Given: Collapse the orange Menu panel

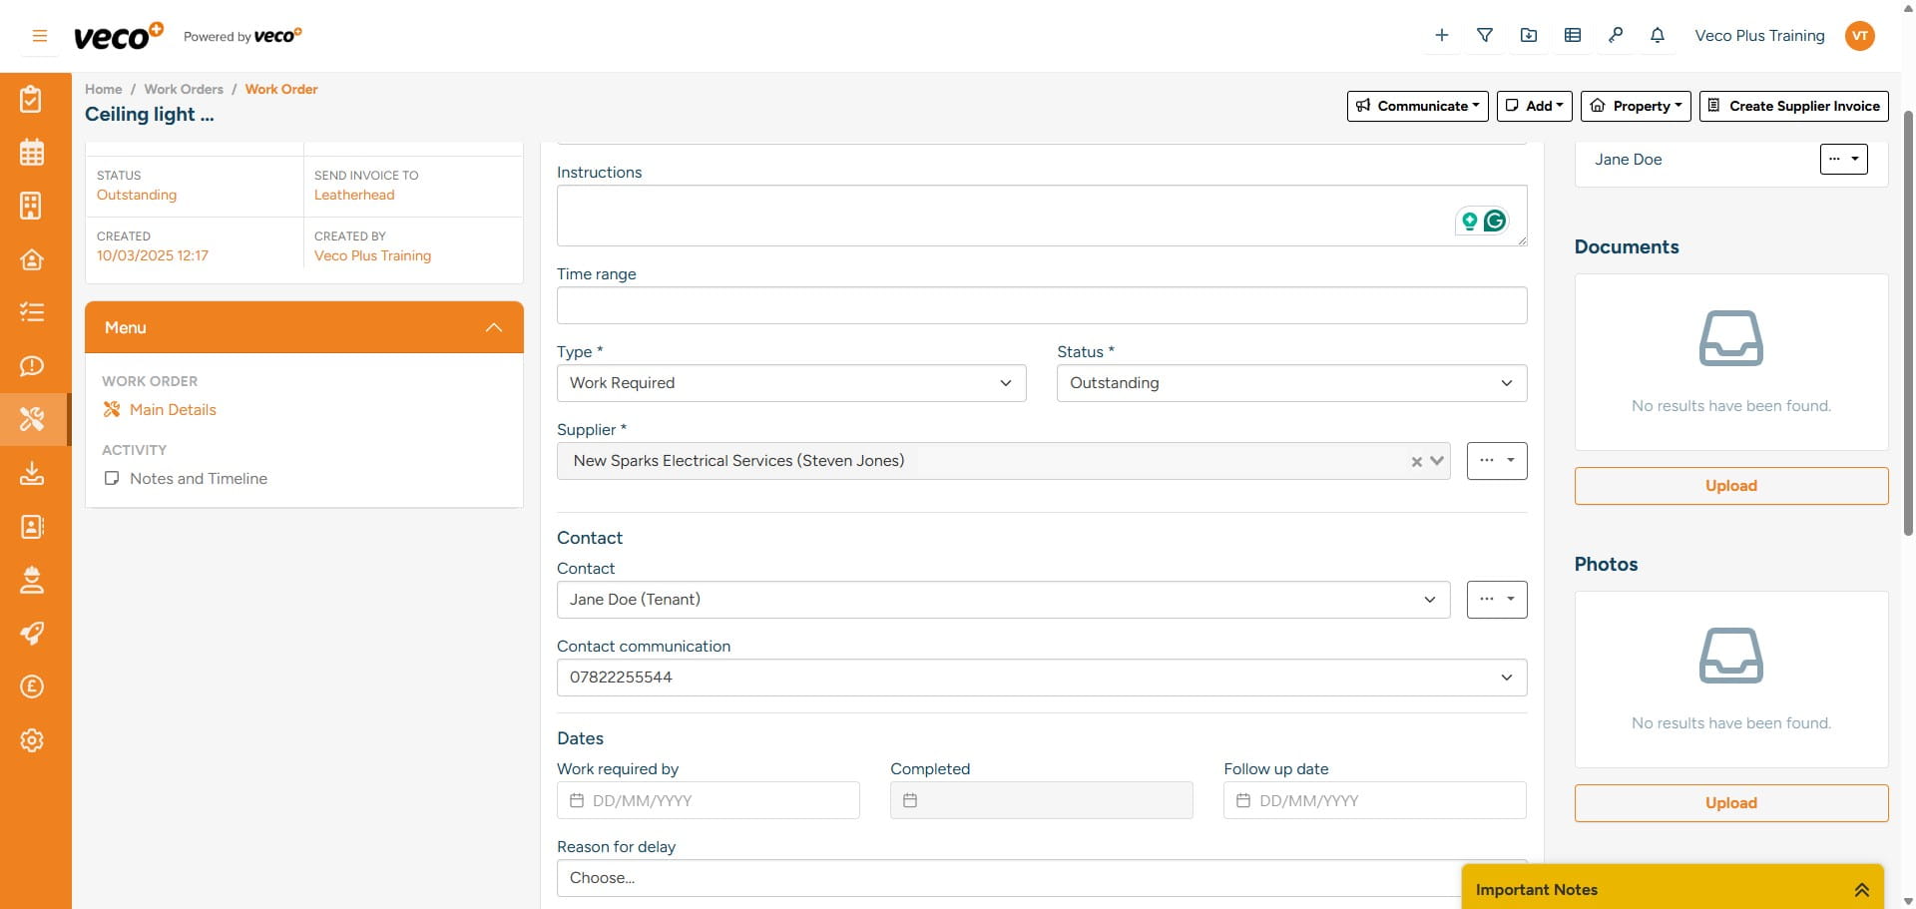Looking at the screenshot, I should click(x=494, y=327).
